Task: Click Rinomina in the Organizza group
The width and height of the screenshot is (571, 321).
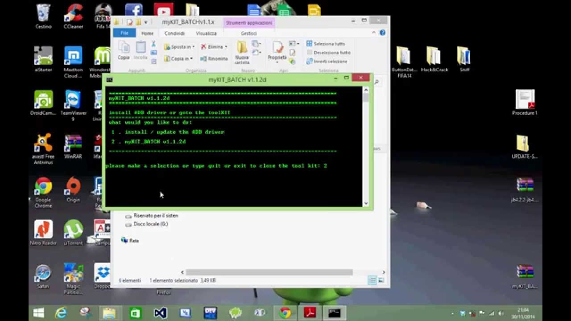Action: click(214, 58)
